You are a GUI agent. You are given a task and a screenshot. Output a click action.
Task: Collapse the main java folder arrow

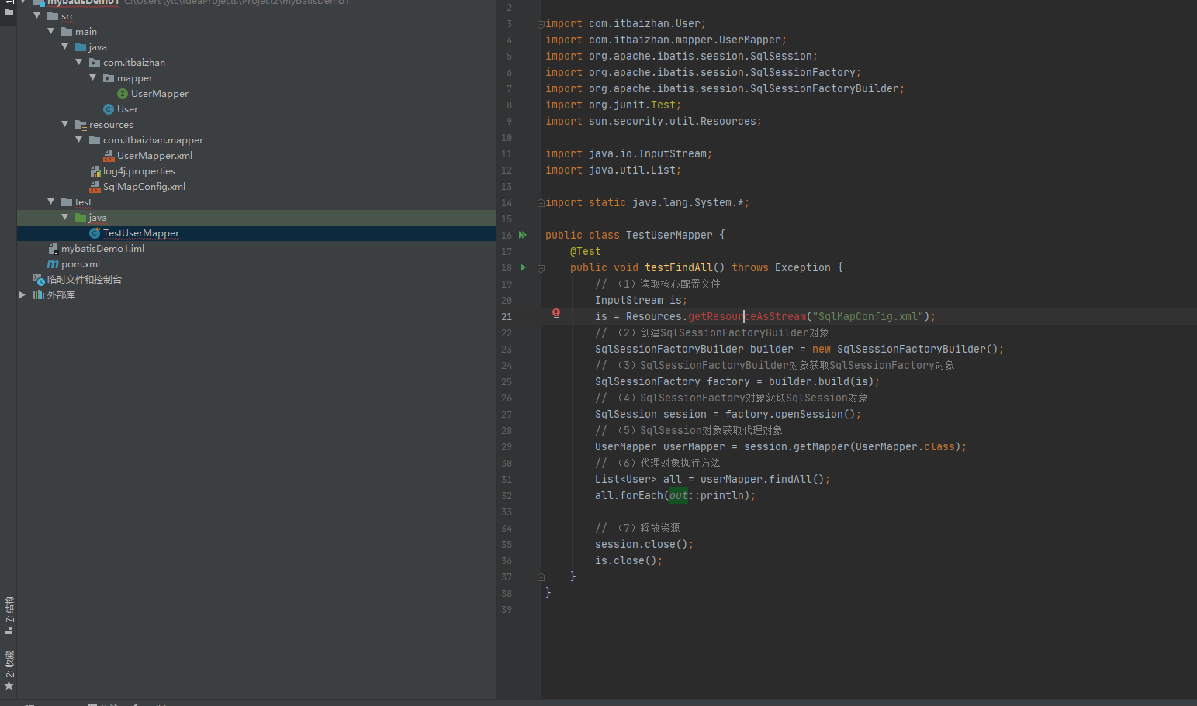point(64,46)
